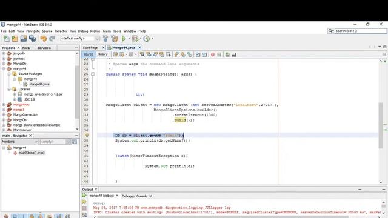Toggle Show Fields filter in Navigator bottom bar
Screen dimensions: 388x218
15,216
